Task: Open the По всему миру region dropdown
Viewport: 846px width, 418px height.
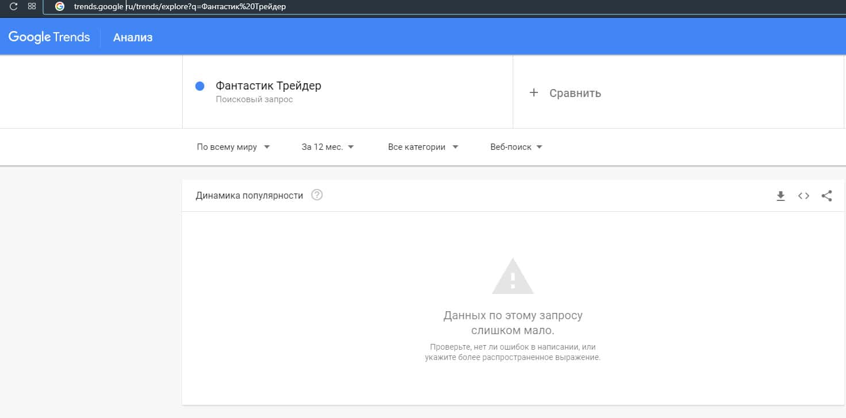Action: [233, 147]
